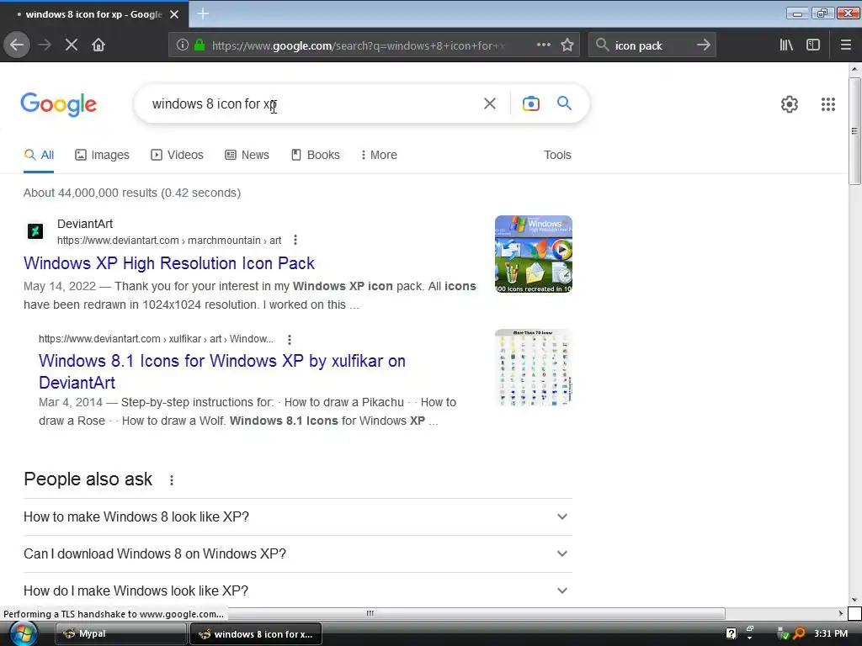
Task: Open the Windows Start orb
Action: [x=23, y=634]
